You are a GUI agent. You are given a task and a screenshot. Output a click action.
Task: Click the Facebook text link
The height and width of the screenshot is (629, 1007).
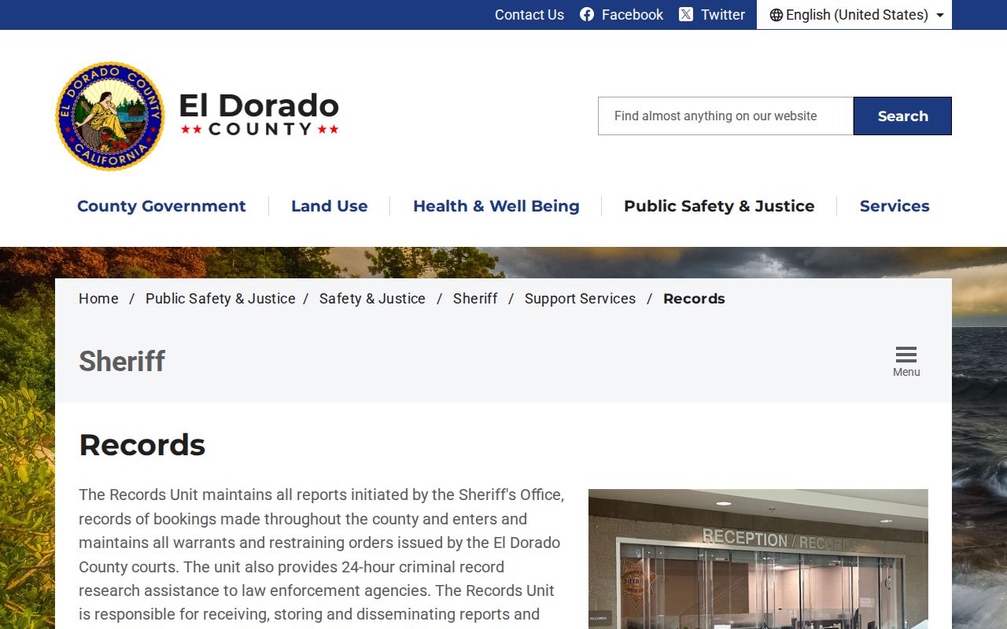633,15
